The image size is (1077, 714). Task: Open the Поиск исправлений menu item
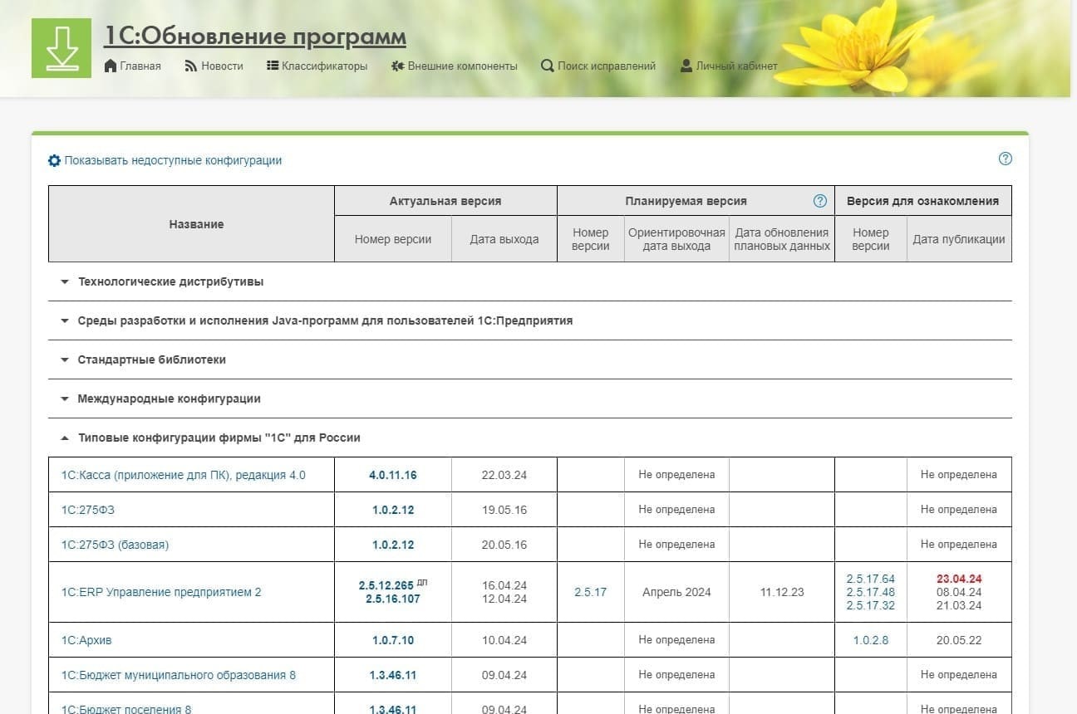607,66
